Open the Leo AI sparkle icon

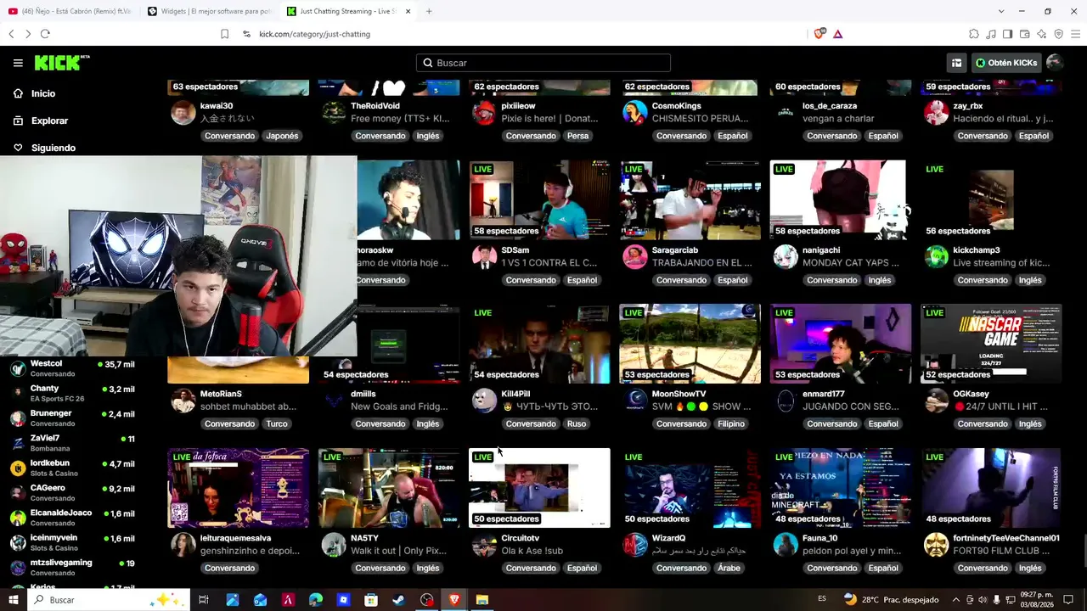(x=1042, y=34)
